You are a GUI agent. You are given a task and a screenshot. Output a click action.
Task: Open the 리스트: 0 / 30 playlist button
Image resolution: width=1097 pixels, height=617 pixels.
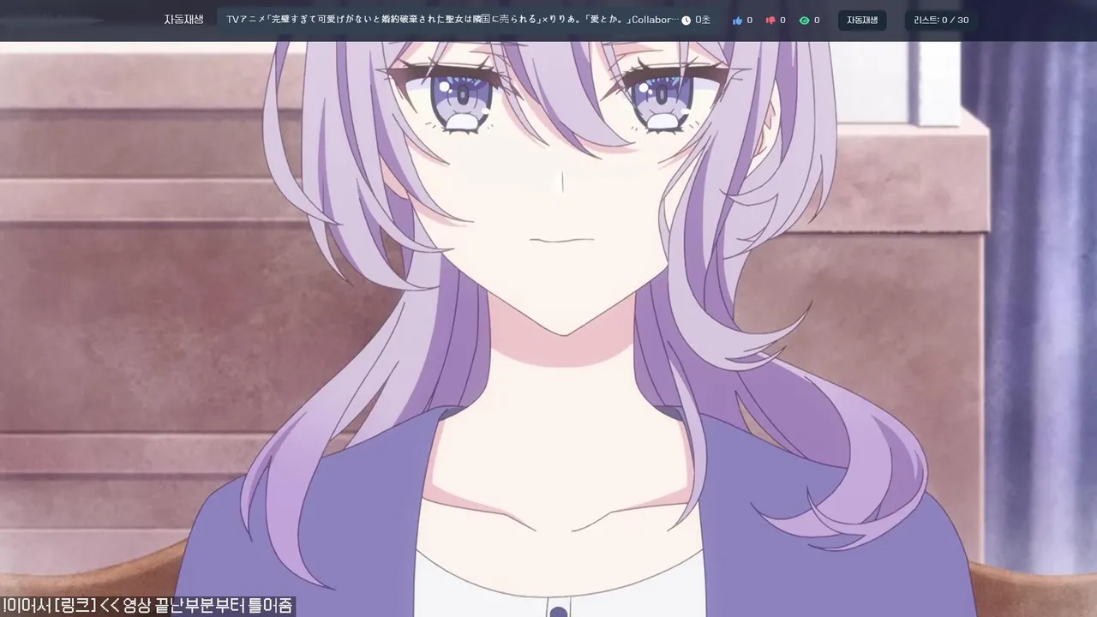(941, 21)
